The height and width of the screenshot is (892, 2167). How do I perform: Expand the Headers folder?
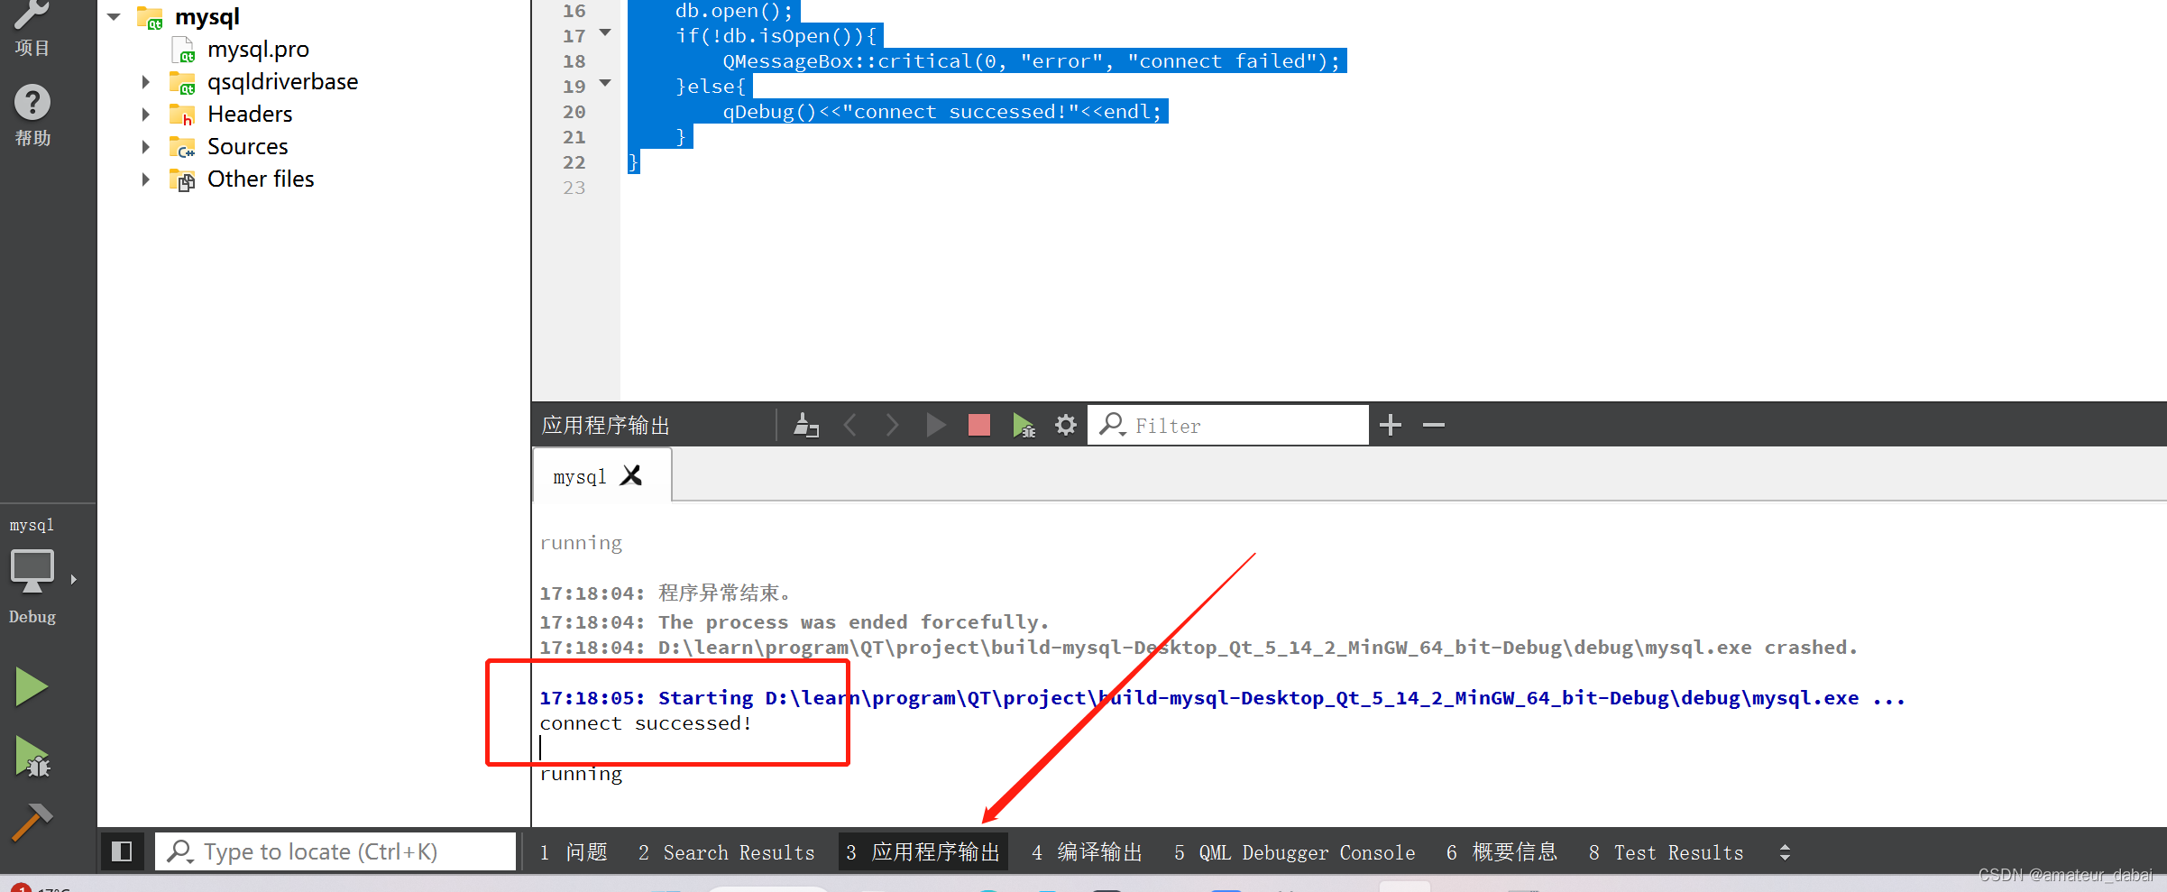[x=146, y=114]
